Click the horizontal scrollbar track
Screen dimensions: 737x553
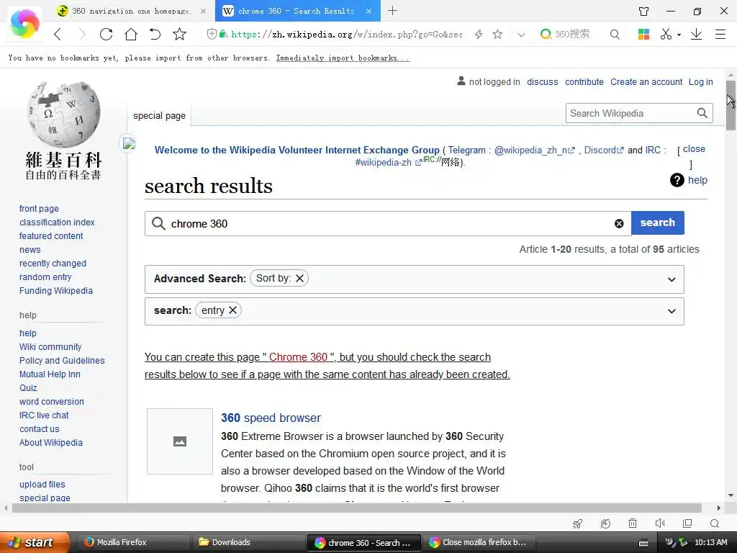click(x=357, y=508)
